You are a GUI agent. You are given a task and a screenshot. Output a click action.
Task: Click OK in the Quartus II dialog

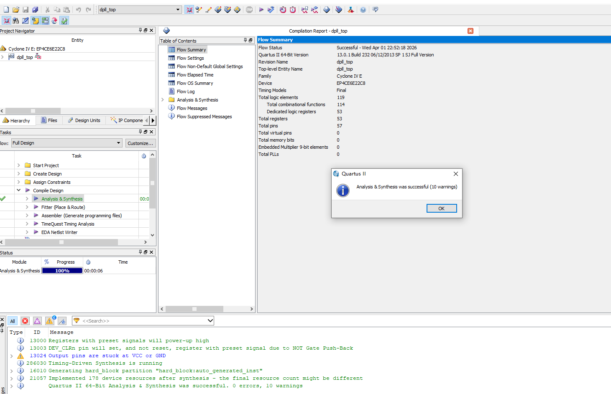point(442,208)
